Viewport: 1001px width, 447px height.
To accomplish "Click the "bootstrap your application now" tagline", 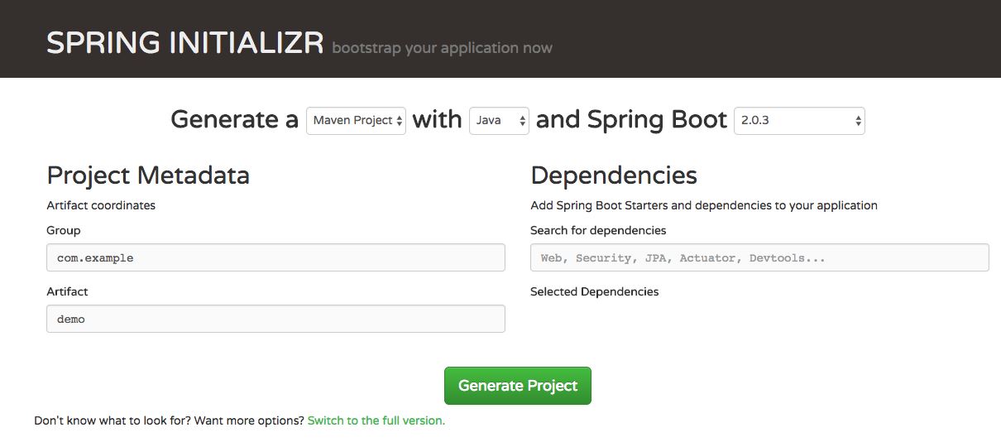I will (442, 48).
